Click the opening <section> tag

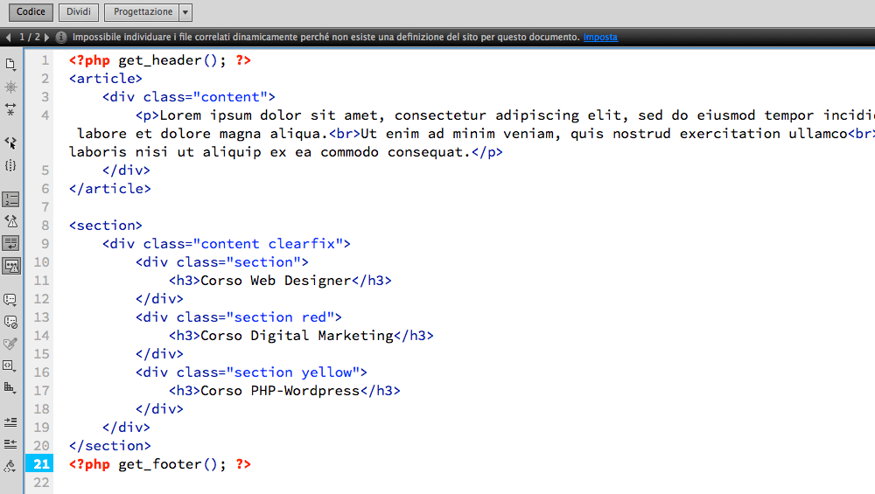tap(106, 226)
